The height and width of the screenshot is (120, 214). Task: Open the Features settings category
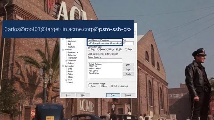tap(72, 47)
